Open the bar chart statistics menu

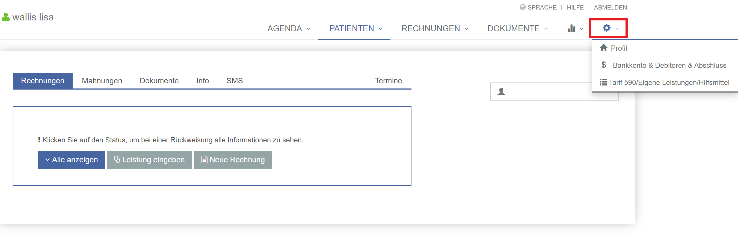point(571,28)
